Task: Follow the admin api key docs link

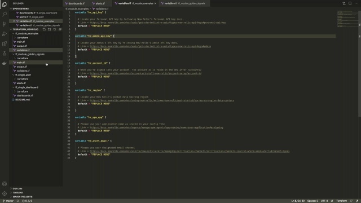Action: point(151,46)
